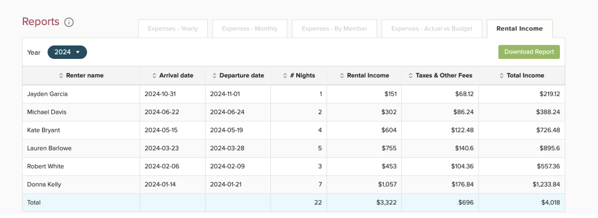This screenshot has width=598, height=218.
Task: Select the Jayden Garcia renter row
Action: tap(293, 94)
